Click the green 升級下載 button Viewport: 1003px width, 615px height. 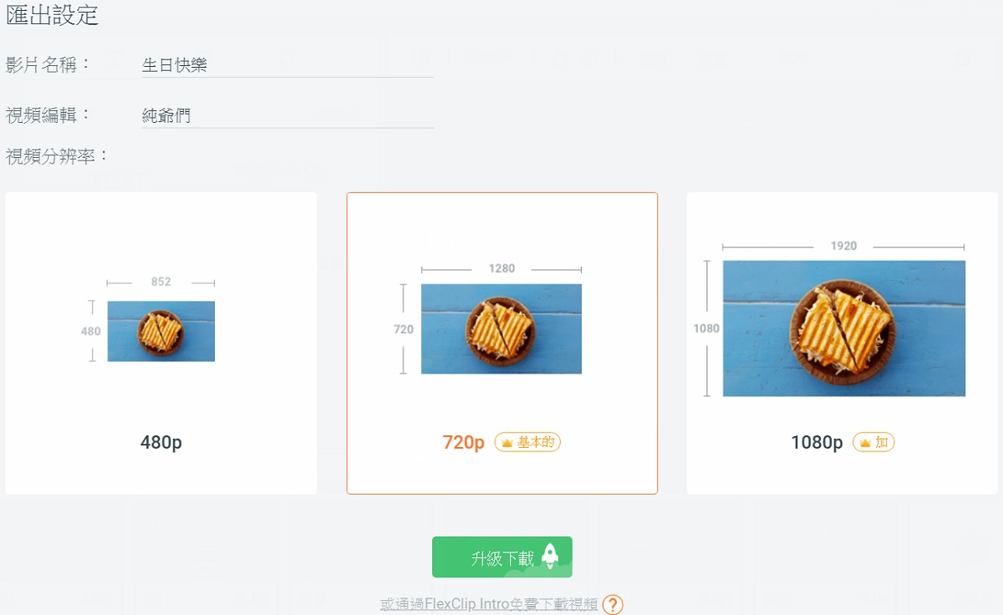coord(502,557)
